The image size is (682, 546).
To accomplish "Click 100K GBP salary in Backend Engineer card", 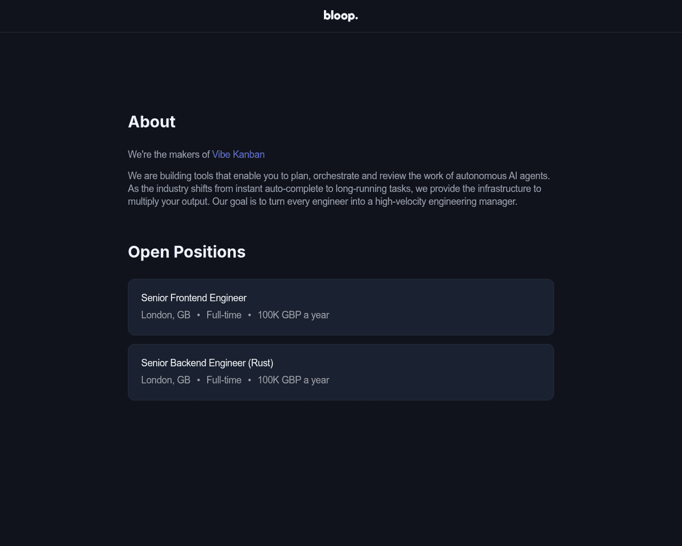I will [293, 380].
